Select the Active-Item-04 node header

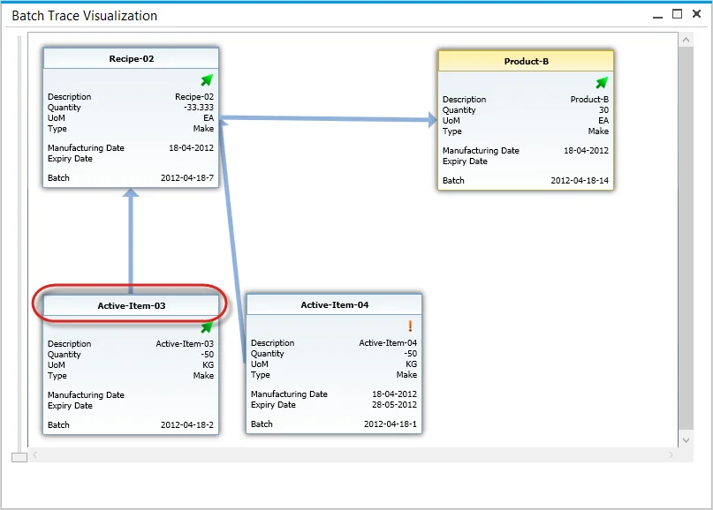click(x=334, y=304)
